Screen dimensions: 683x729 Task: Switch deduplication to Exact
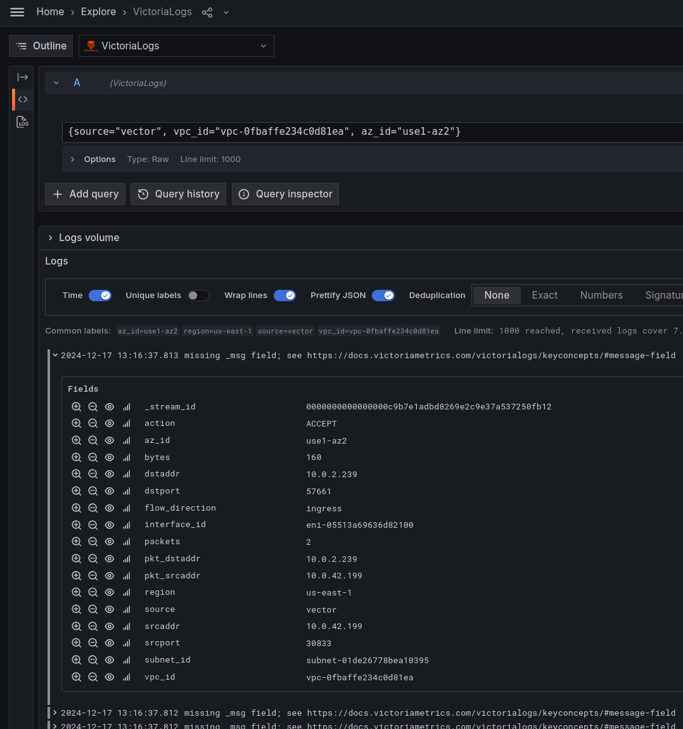544,295
